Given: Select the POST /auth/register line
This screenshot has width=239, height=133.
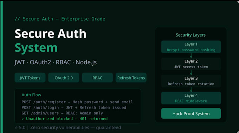Looking at the screenshot, I should point(77,102).
